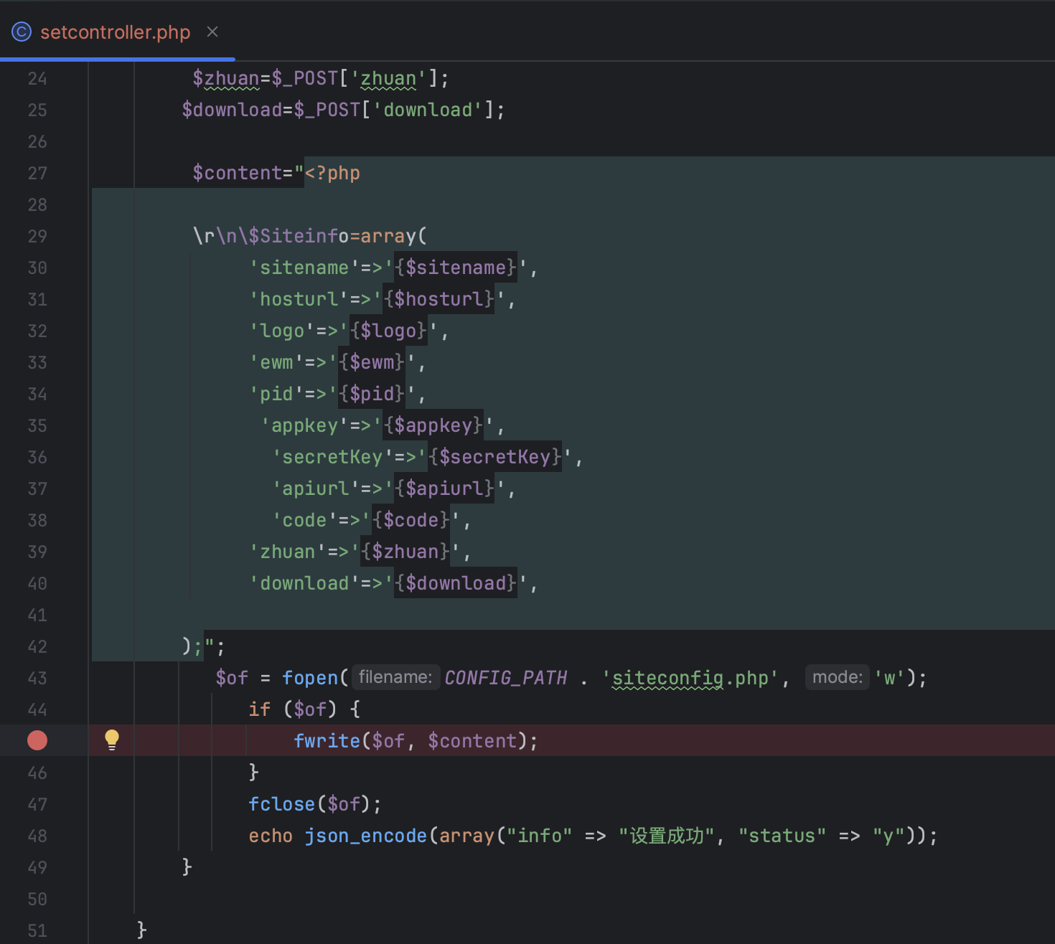Click the PHP class icon on the tab
The width and height of the screenshot is (1055, 944).
22,32
